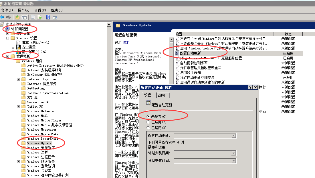Screen dimensions: 315x178
Task: Click the Export List toolbar icon
Action: coord(39,17)
